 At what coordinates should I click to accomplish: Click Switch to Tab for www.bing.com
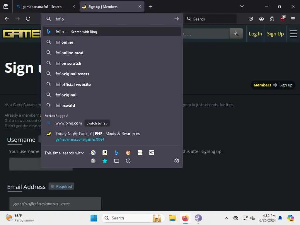[97, 123]
